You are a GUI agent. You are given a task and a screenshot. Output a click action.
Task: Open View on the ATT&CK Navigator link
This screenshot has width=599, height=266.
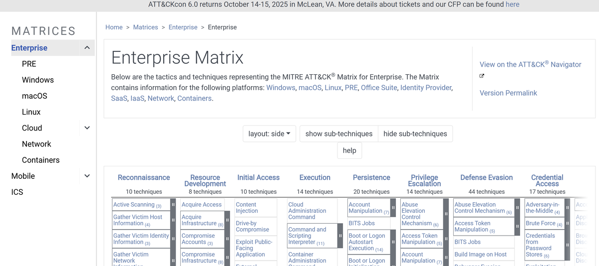tap(531, 64)
